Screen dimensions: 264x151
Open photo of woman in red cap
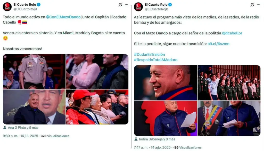[97, 107]
